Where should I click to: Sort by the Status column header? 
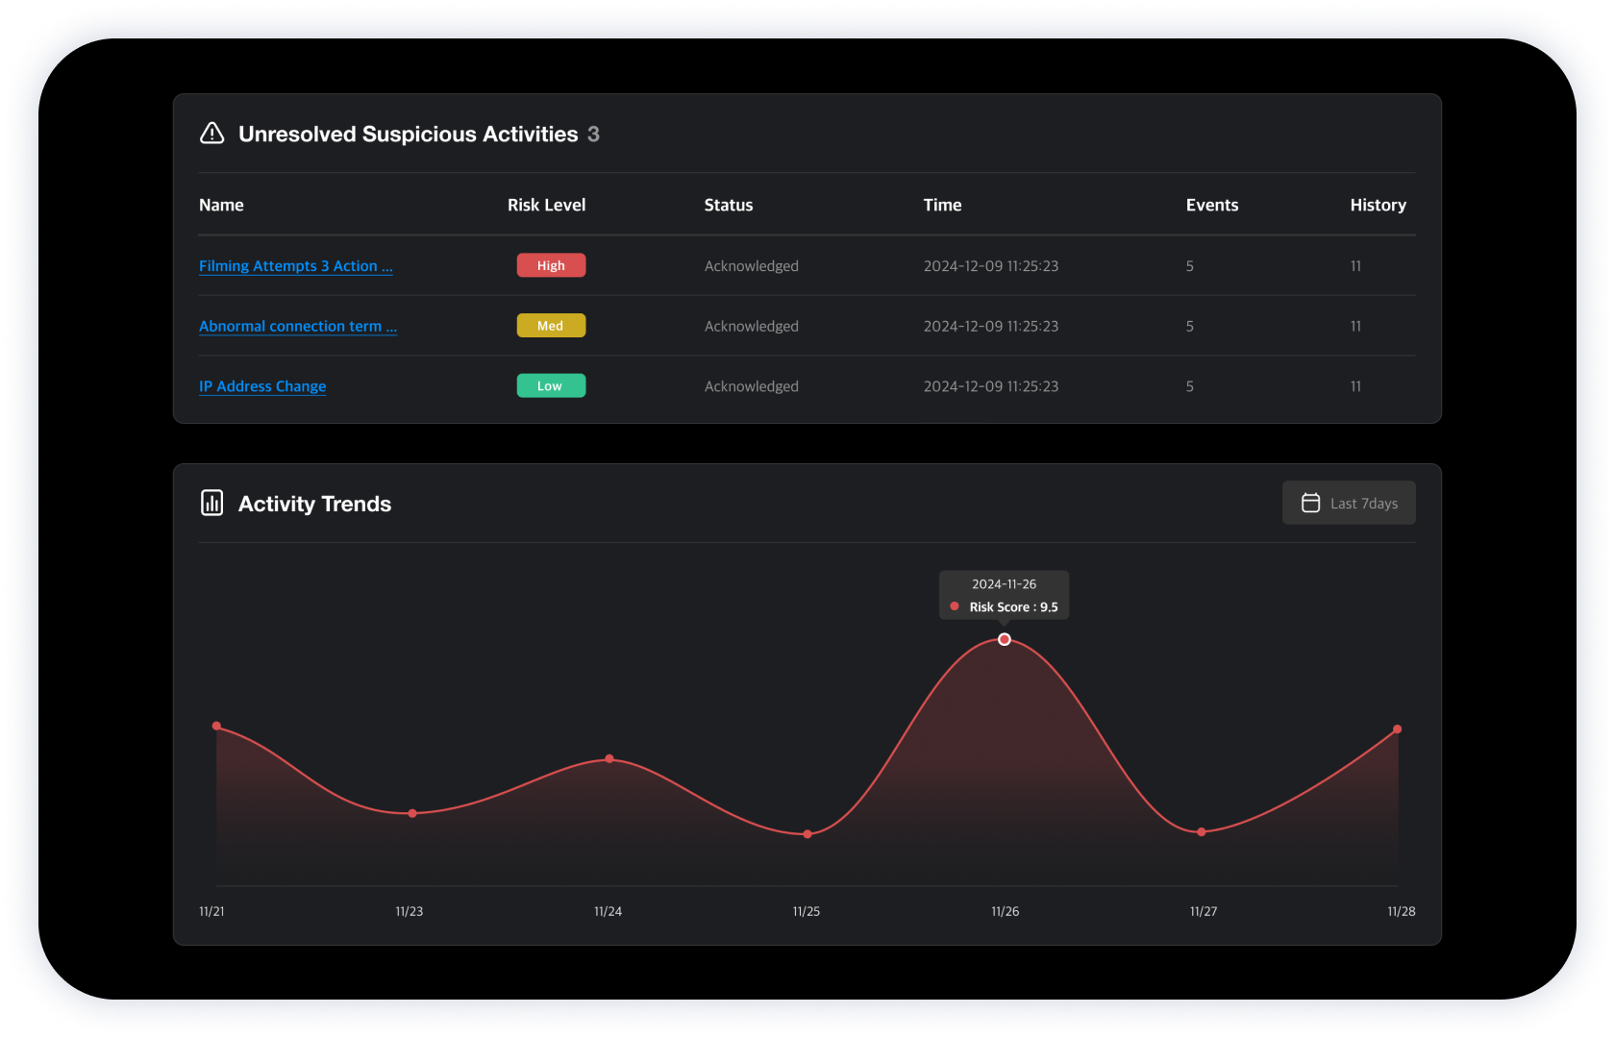click(729, 205)
